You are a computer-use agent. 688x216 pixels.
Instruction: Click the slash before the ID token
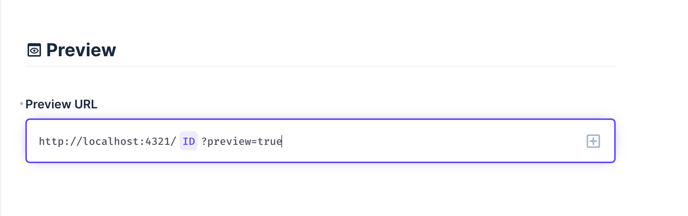(173, 142)
